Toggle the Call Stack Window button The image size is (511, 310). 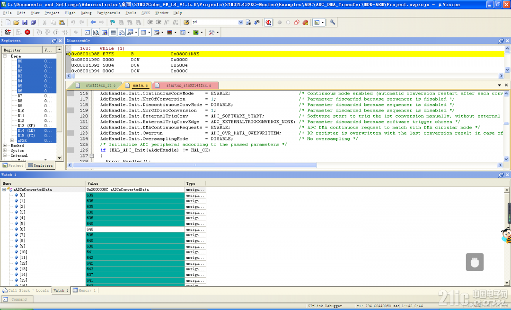(x=122, y=32)
